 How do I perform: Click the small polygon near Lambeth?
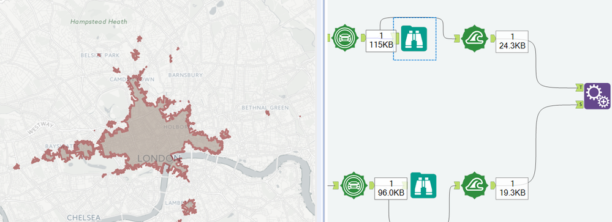click(x=189, y=207)
